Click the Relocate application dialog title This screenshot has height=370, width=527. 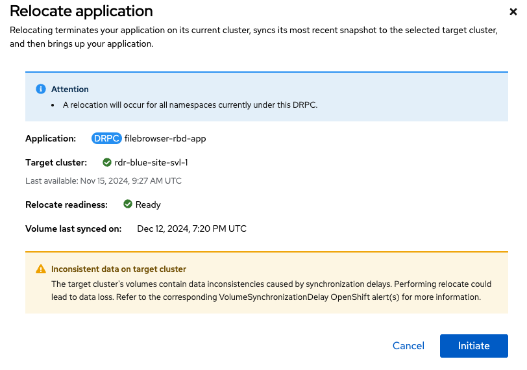click(81, 12)
